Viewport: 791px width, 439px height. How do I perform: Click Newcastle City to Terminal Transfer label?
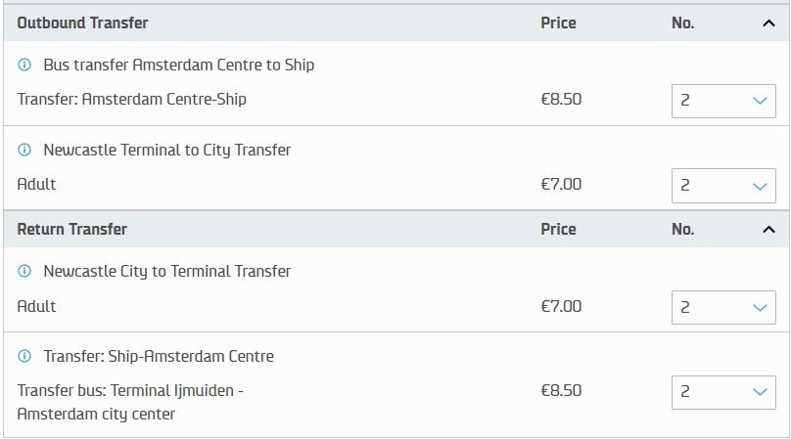click(167, 271)
